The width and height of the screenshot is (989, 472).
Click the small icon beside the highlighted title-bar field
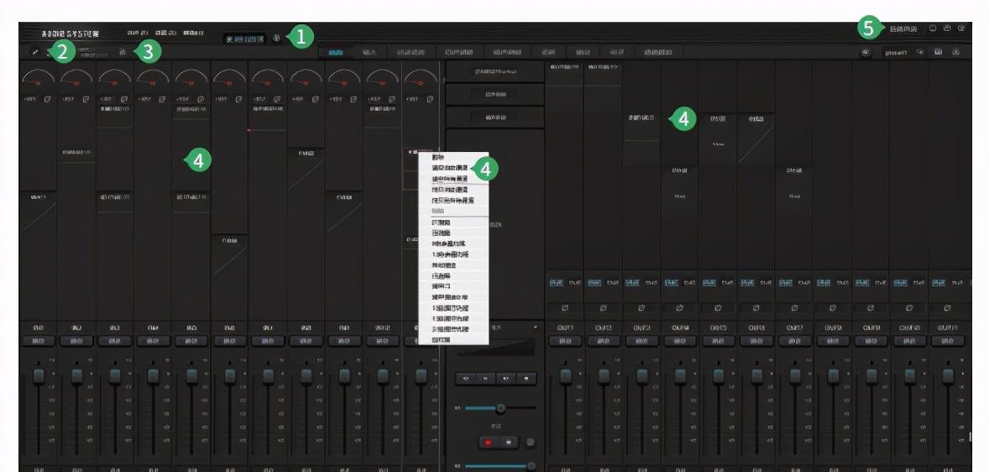pyautogui.click(x=277, y=39)
